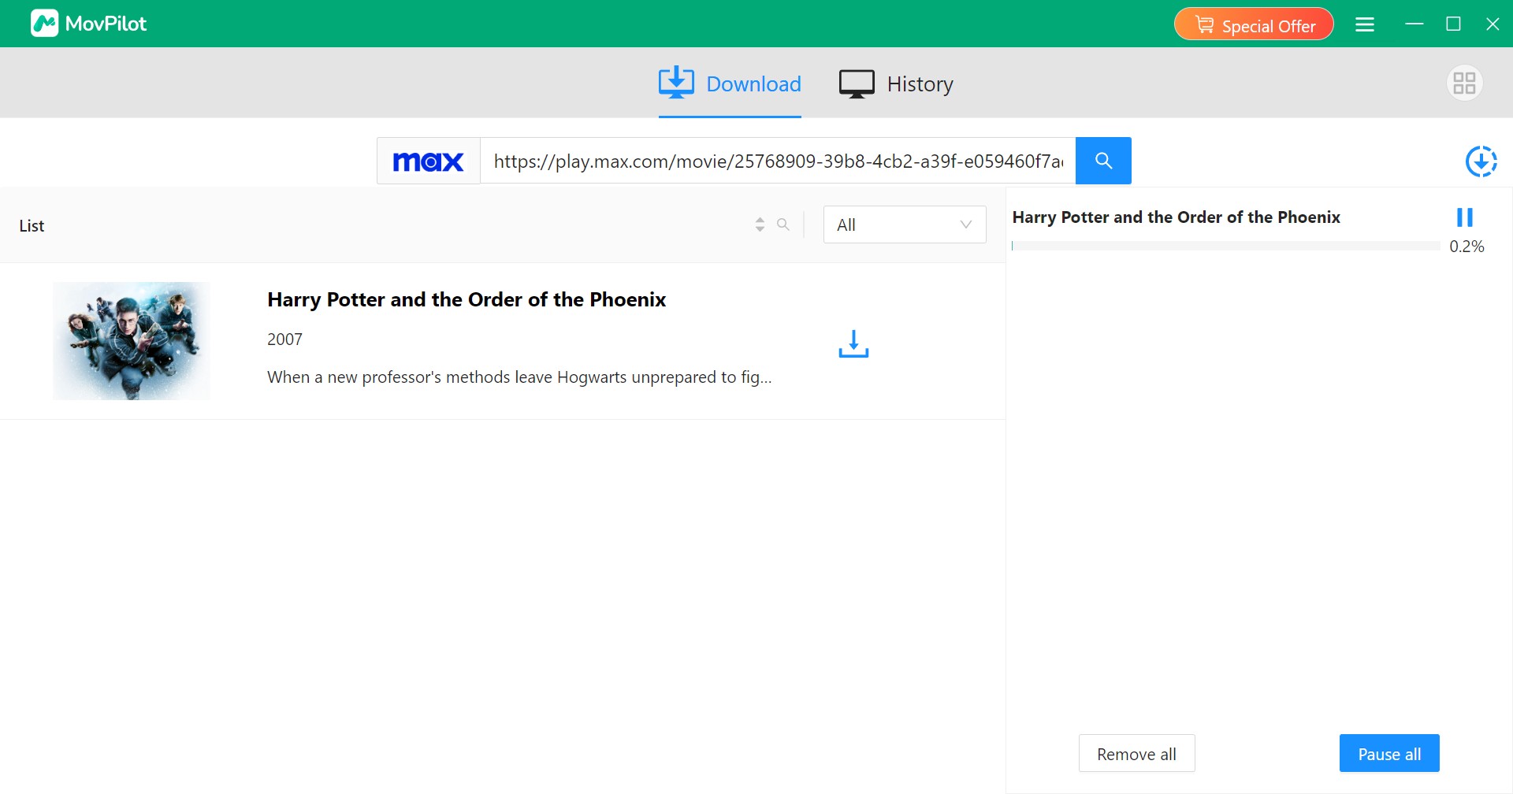Click the movie description text
The width and height of the screenshot is (1513, 794).
(x=519, y=377)
